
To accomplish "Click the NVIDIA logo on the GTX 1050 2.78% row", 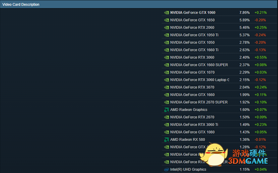I will click(x=166, y=43).
